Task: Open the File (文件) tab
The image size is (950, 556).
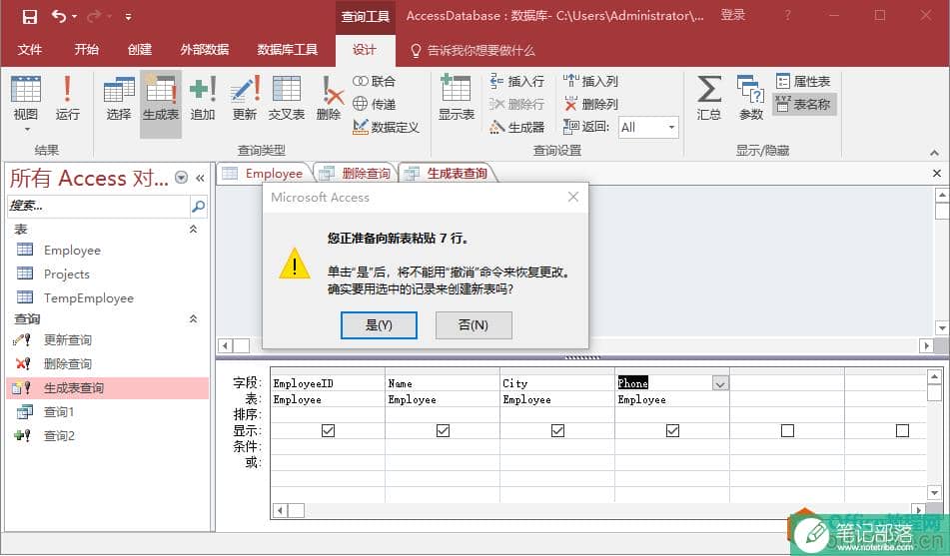Action: pyautogui.click(x=30, y=50)
